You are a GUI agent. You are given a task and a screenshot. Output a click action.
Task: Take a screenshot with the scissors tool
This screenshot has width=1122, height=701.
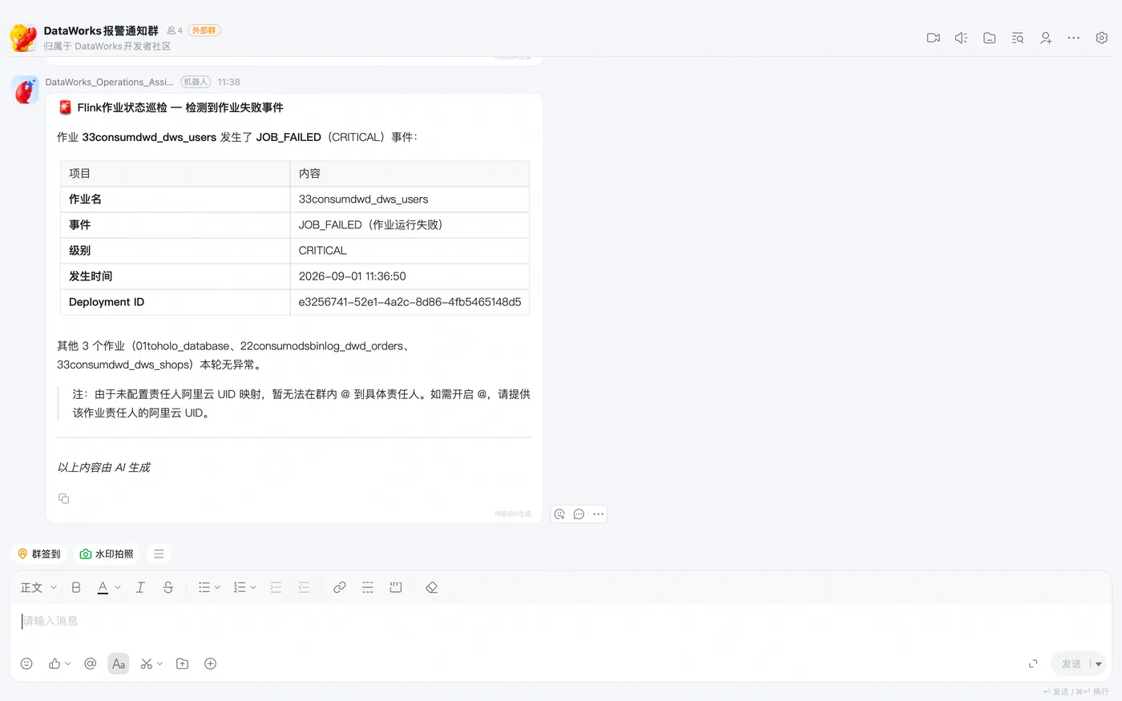click(x=146, y=663)
